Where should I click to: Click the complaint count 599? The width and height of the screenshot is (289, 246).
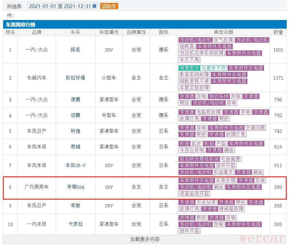click(278, 187)
